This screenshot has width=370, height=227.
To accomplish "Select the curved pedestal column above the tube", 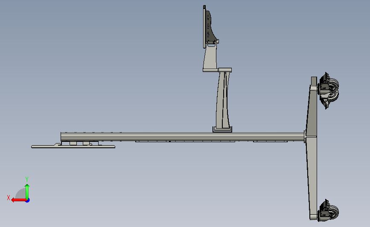I will [x=222, y=100].
